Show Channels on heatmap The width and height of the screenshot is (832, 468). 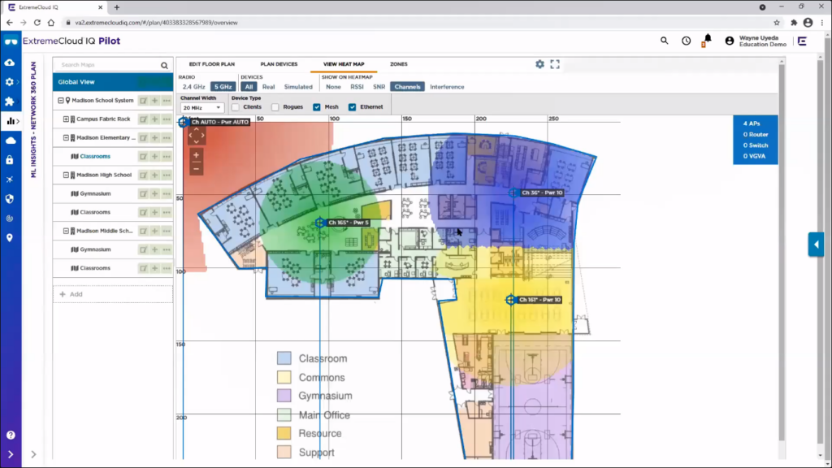[408, 87]
